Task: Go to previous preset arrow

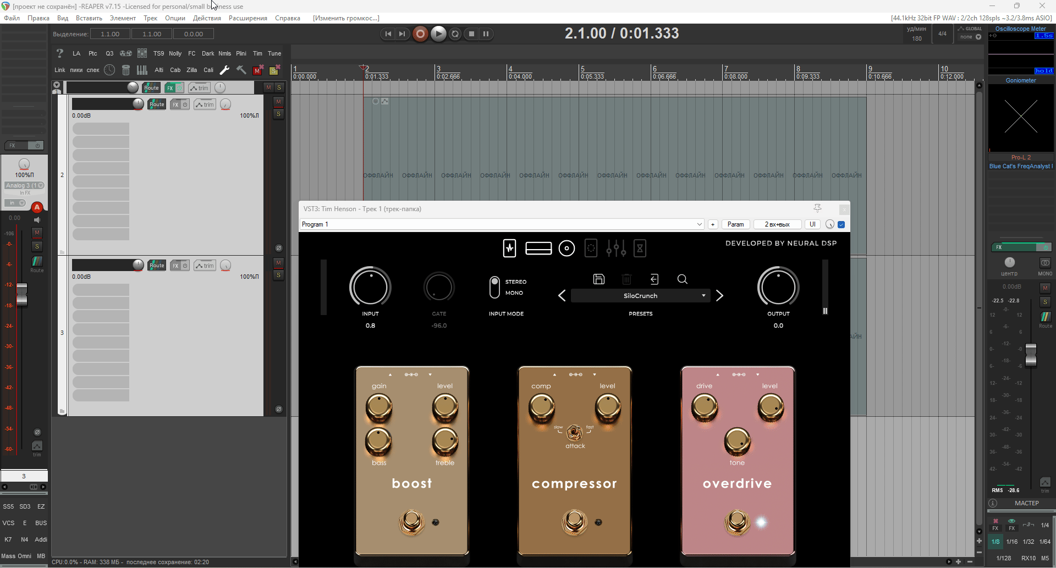Action: coord(562,296)
